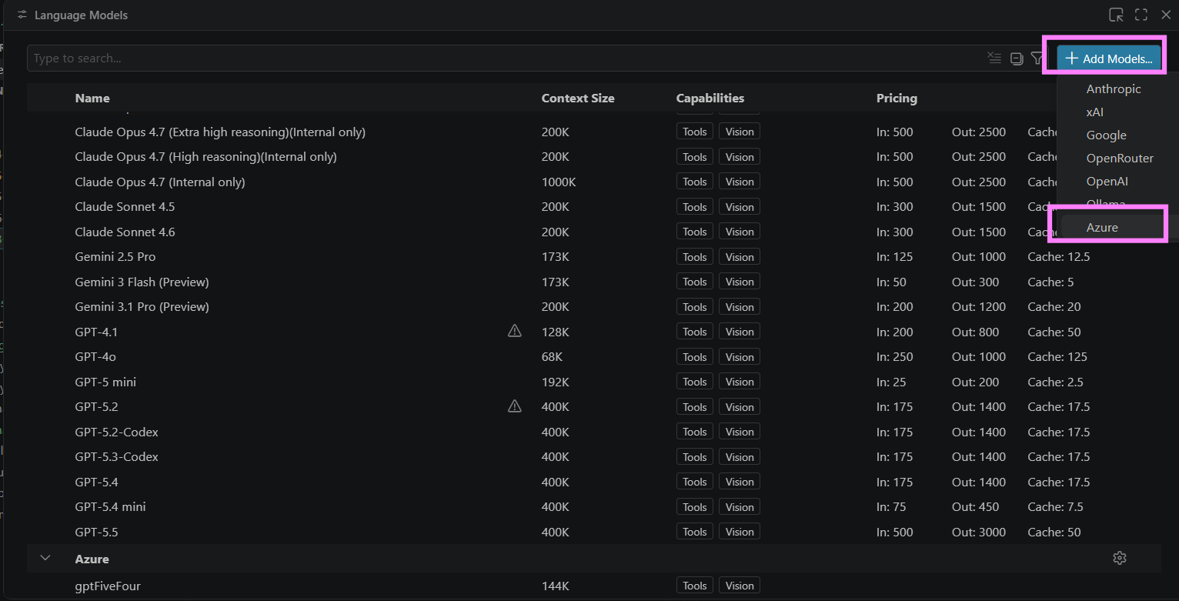Select the Claude Sonnet 4.5 model name
The width and height of the screenshot is (1179, 601).
point(125,206)
